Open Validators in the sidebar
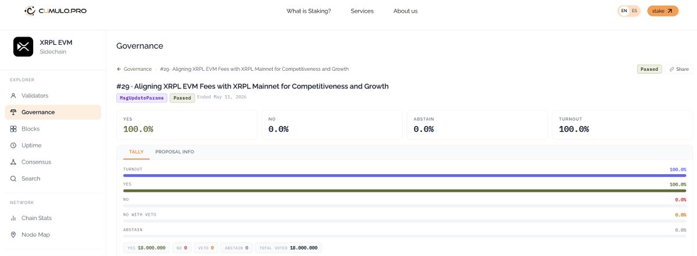This screenshot has width=697, height=256. point(53,96)
